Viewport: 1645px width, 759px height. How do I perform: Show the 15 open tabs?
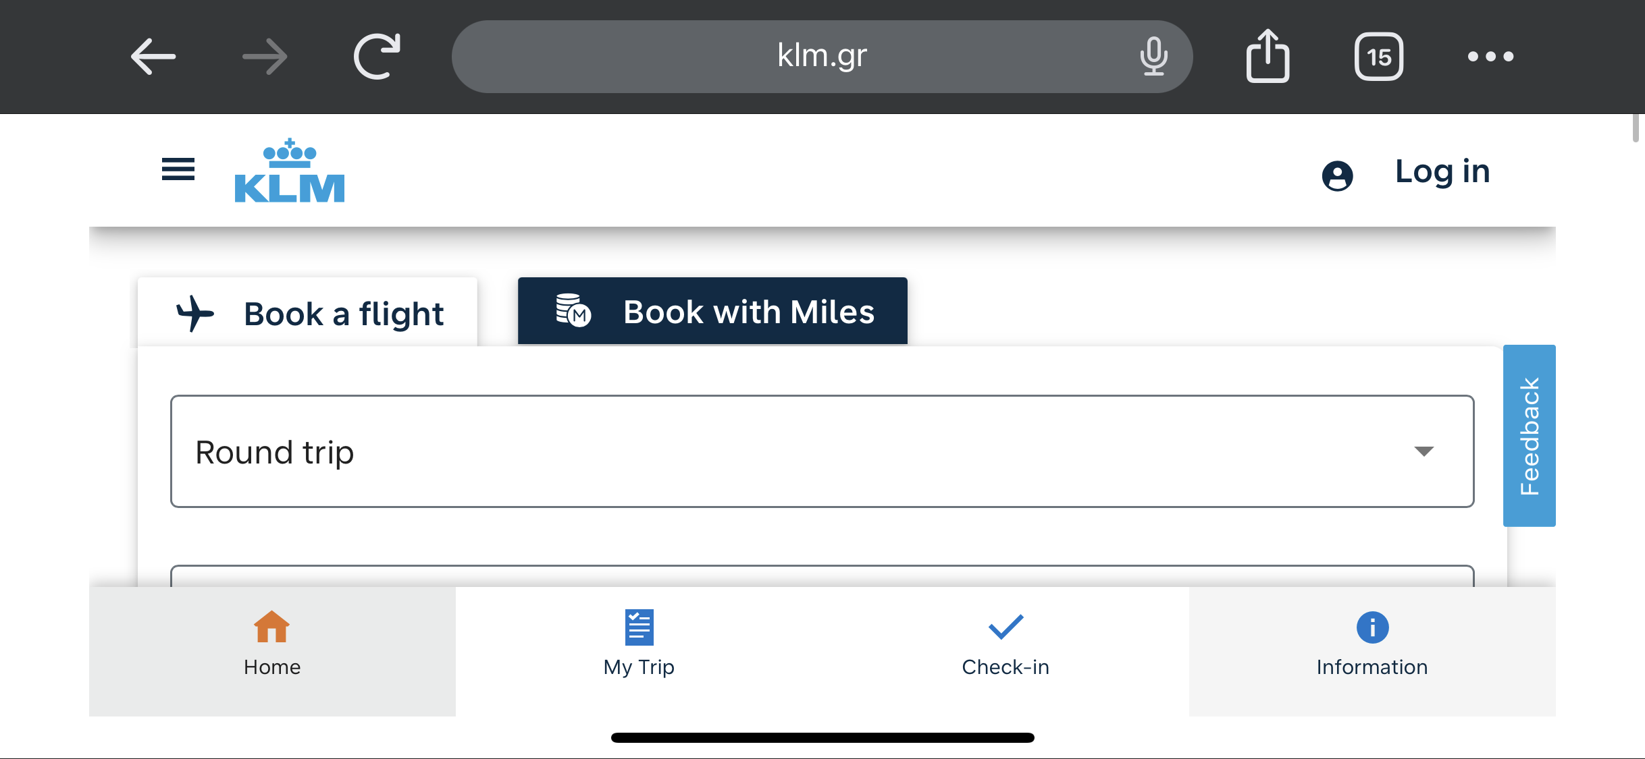pos(1379,57)
